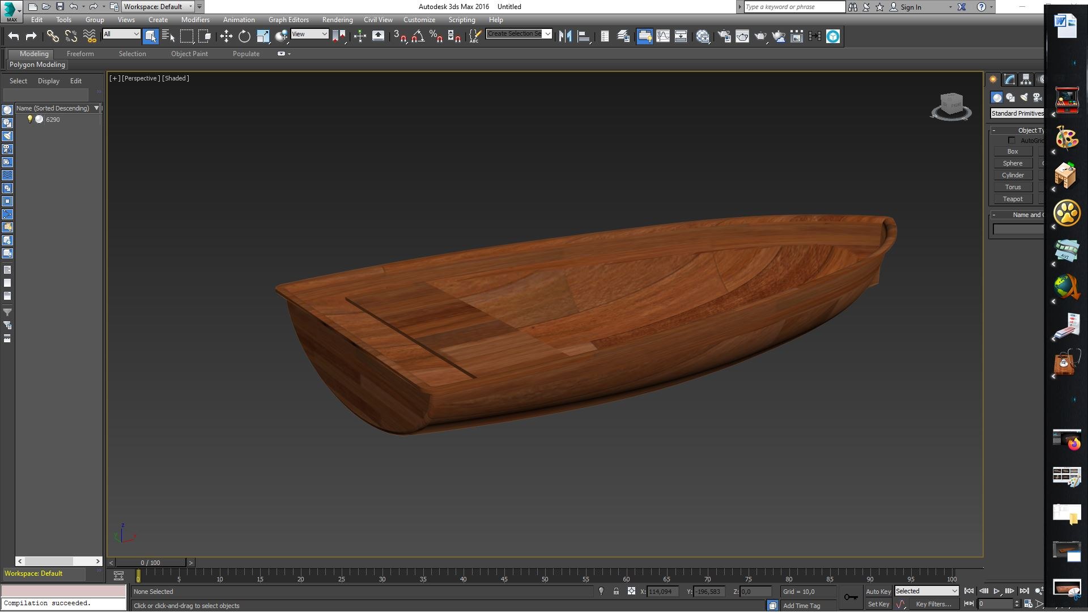
Task: Open the Material Editor icon
Action: tap(703, 36)
